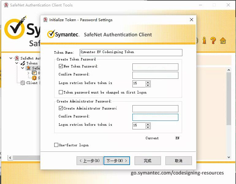Go home with the house icon

tap(223, 40)
